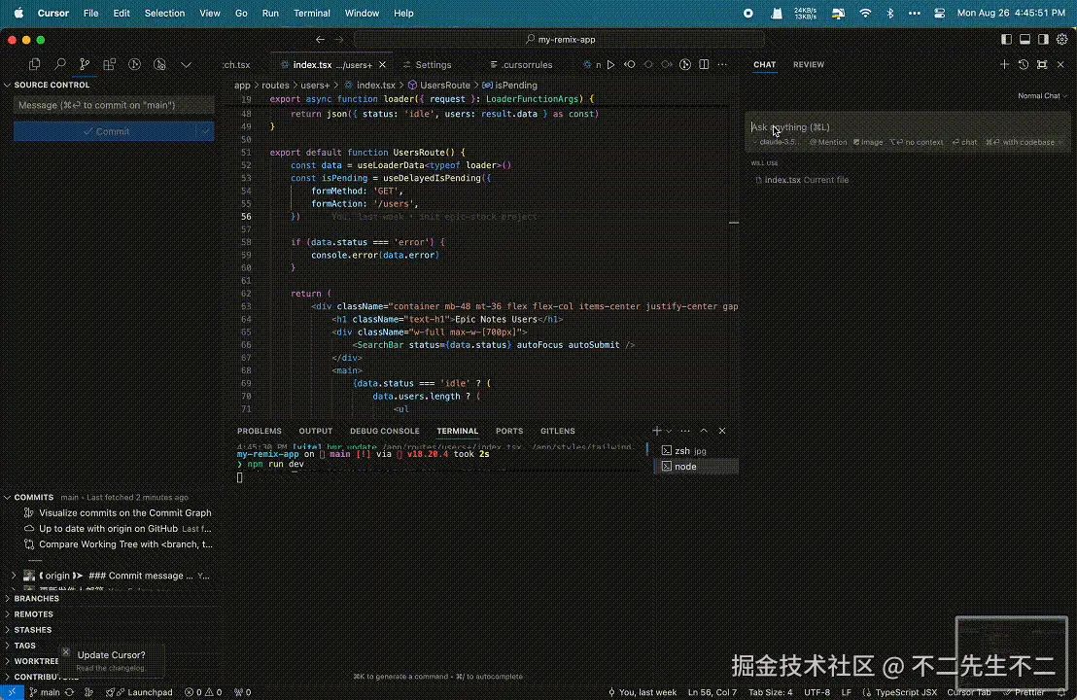Run the file with play icon
Viewport: 1077px width, 700px height.
[x=610, y=64]
